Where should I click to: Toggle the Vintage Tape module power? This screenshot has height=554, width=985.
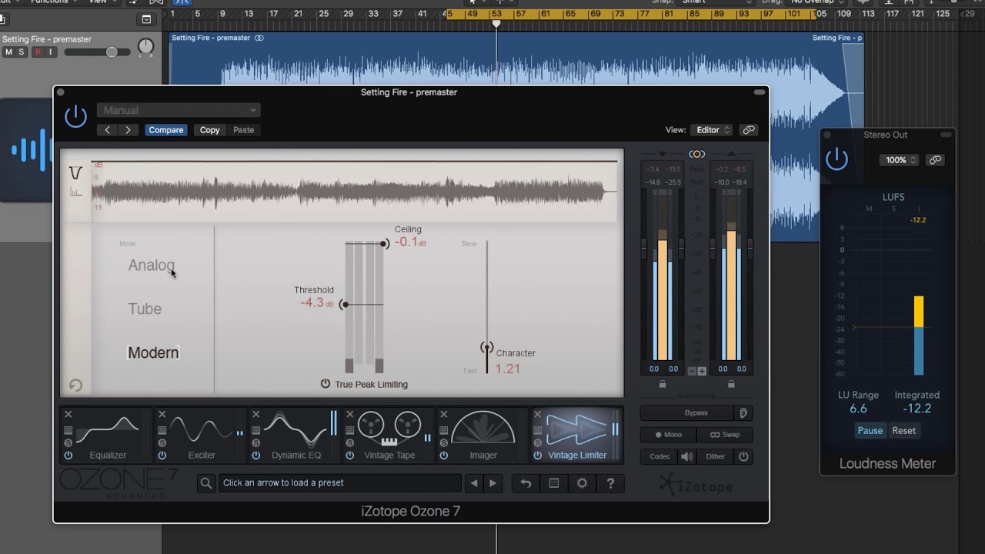pos(350,456)
